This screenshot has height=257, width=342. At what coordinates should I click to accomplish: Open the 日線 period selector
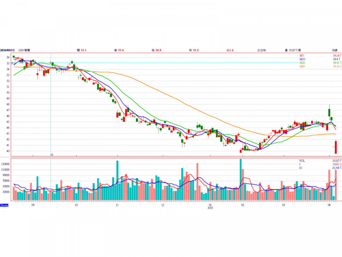(335, 50)
